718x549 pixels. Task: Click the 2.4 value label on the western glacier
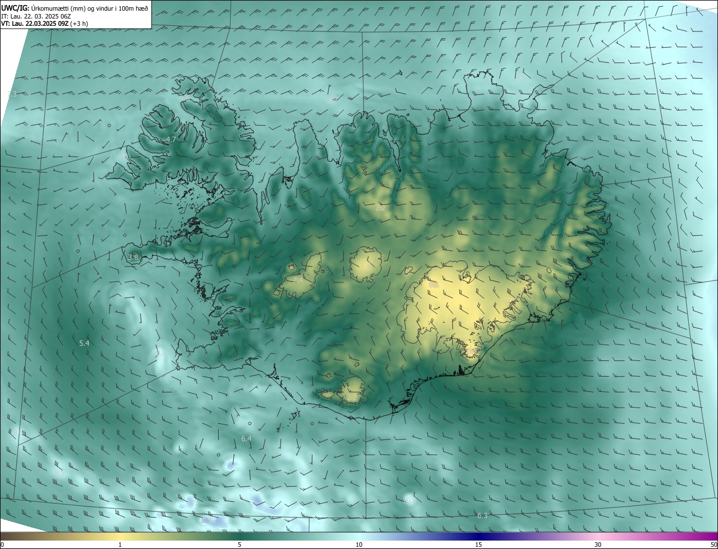pos(298,279)
